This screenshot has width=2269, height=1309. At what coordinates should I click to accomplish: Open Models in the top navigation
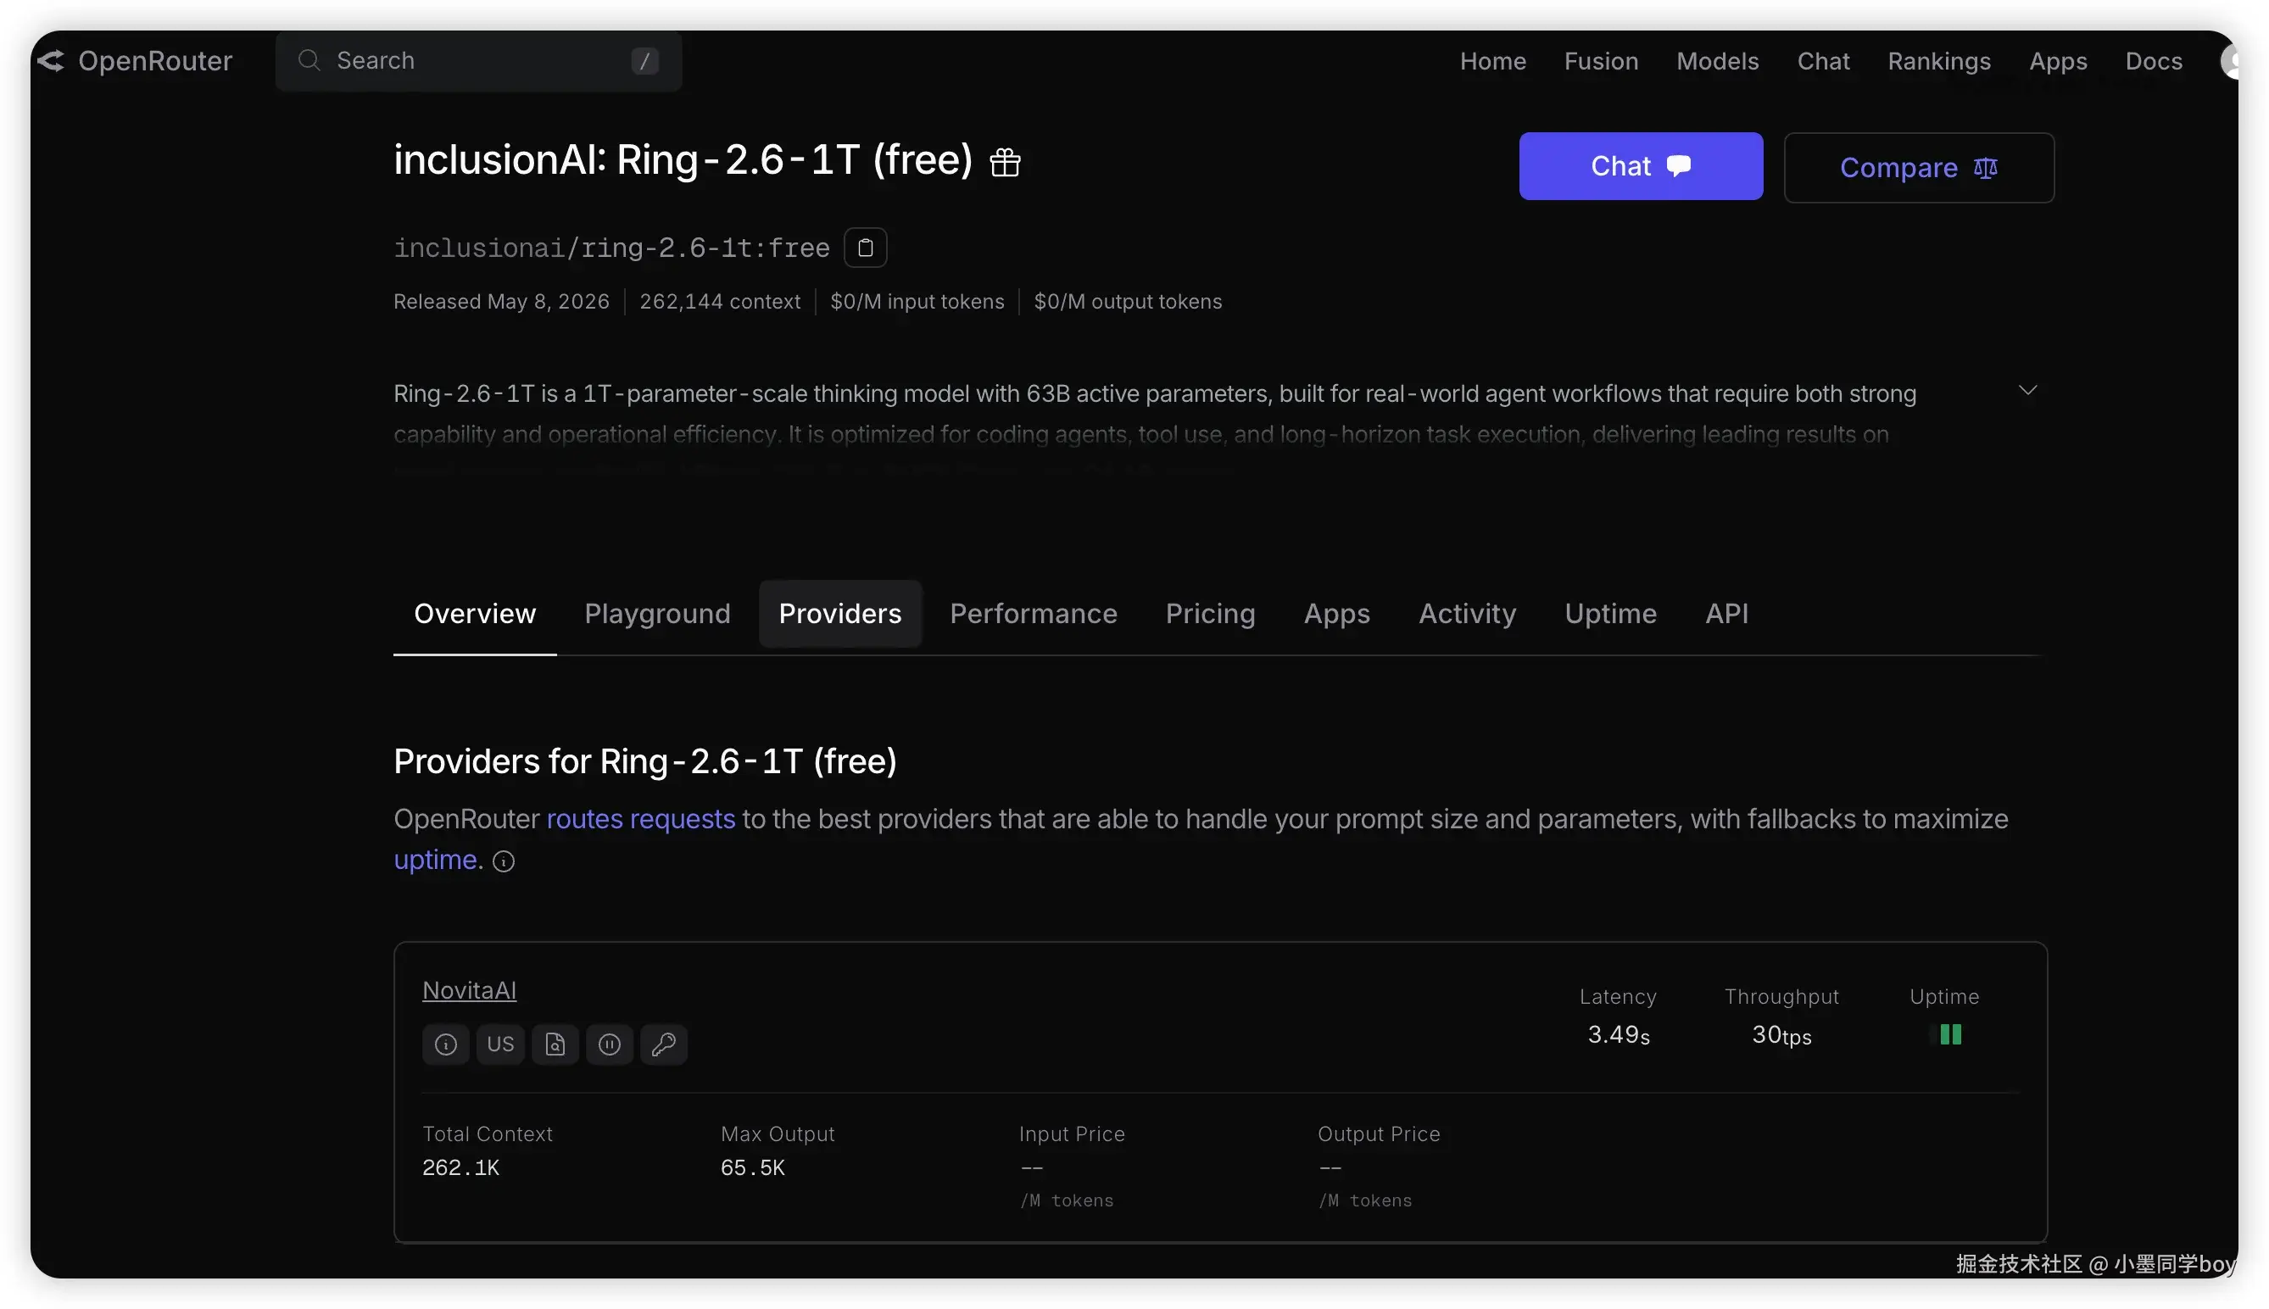coord(1717,61)
